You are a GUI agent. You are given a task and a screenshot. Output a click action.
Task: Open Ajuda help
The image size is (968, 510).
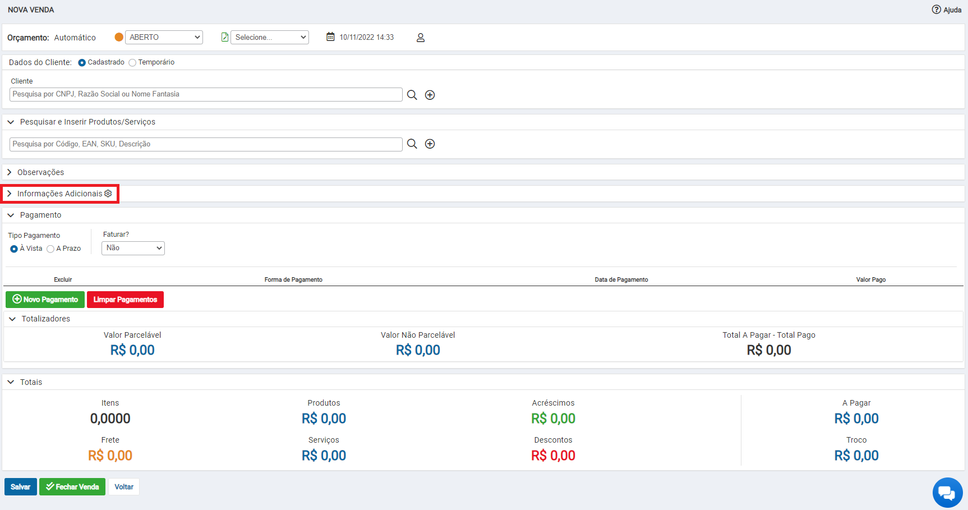[947, 10]
